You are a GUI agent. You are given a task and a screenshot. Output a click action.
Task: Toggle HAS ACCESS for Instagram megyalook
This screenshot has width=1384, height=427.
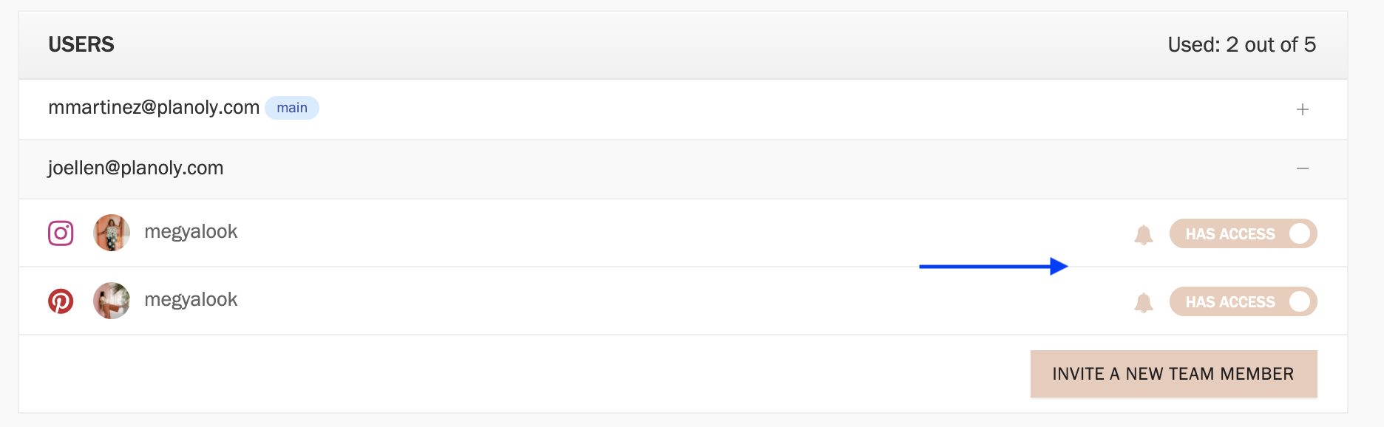(x=1243, y=233)
